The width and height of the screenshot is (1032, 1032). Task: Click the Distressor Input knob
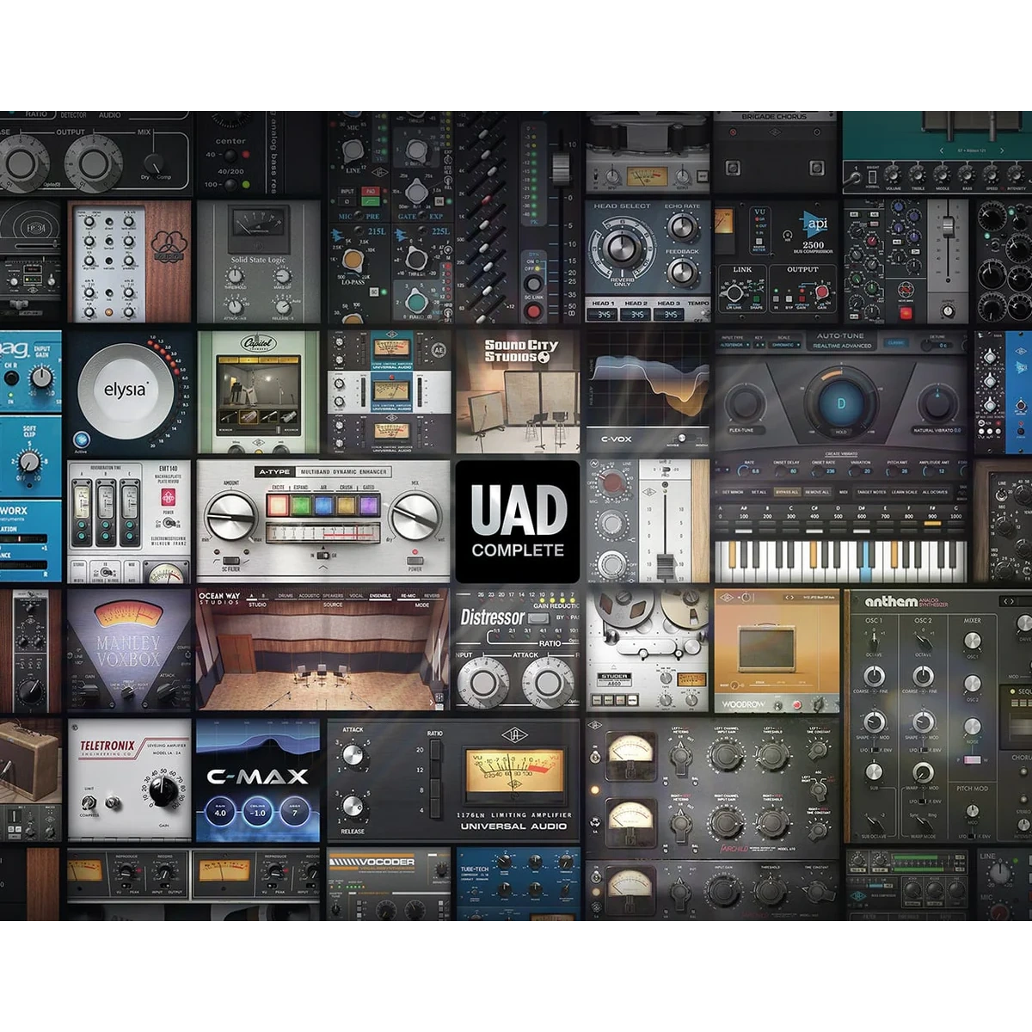point(482,685)
